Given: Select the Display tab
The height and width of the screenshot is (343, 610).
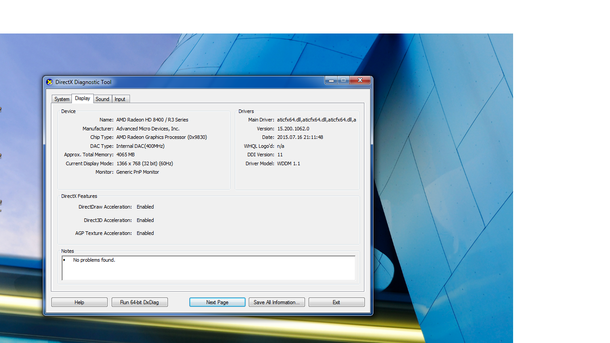Looking at the screenshot, I should click(x=83, y=98).
